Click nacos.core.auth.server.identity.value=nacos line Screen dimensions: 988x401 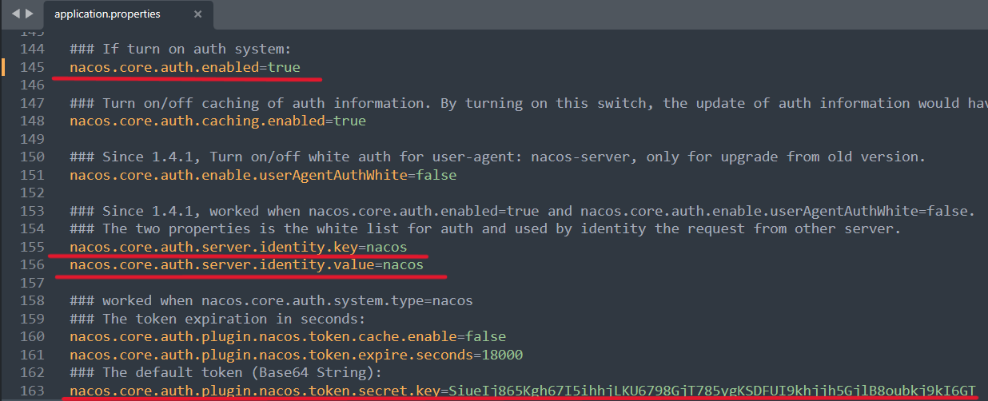click(x=247, y=264)
